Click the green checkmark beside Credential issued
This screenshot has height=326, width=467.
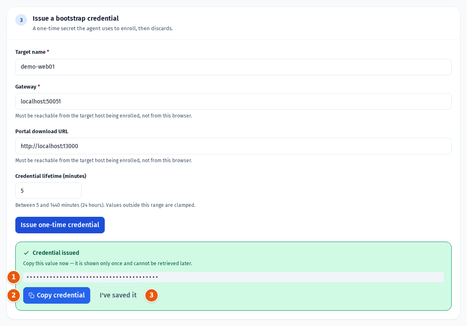tap(26, 253)
